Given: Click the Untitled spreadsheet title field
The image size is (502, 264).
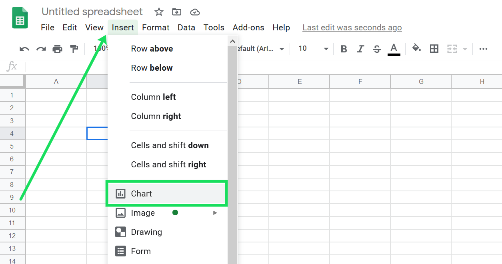Looking at the screenshot, I should point(92,12).
